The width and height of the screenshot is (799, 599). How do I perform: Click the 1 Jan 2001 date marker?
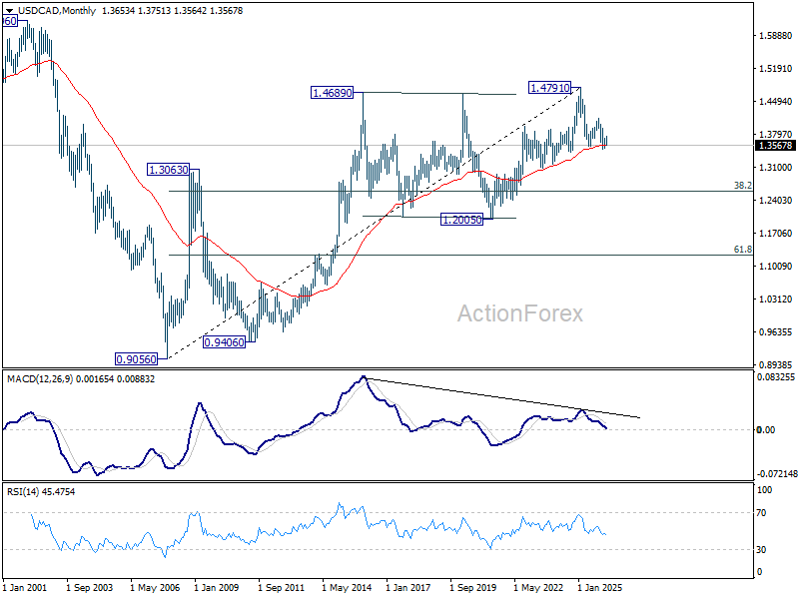click(24, 587)
